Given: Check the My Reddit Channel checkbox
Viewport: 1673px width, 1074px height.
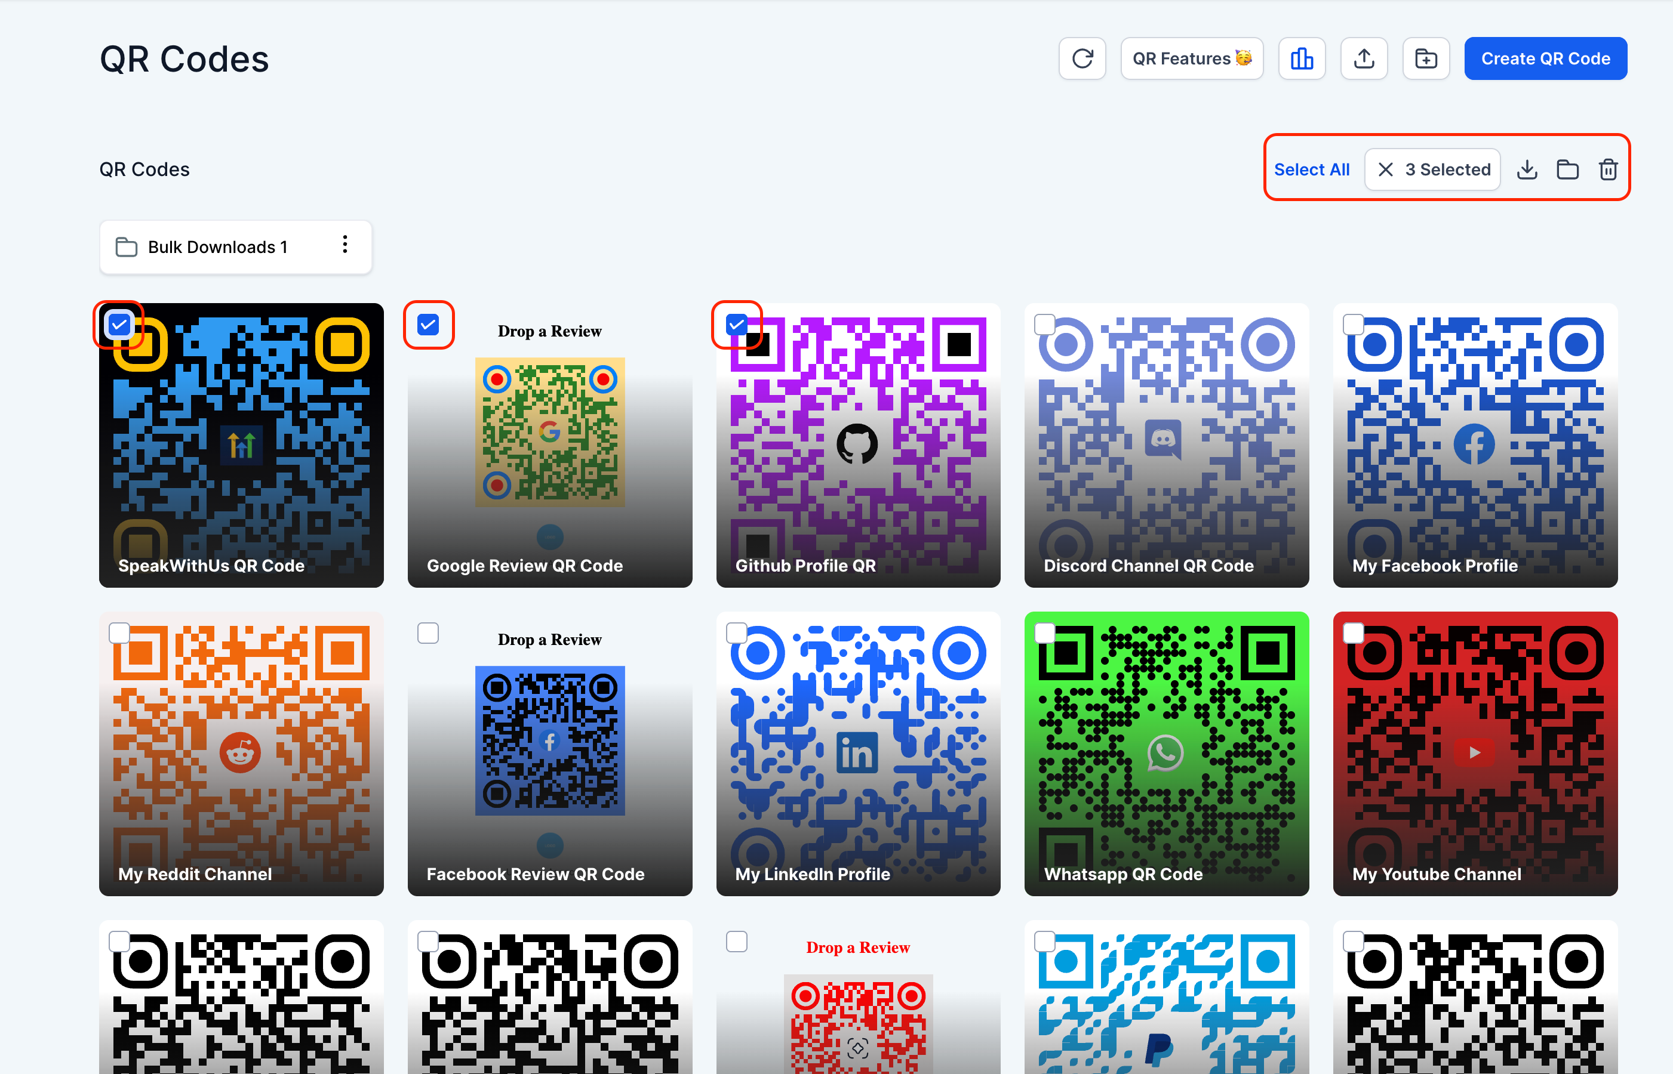Looking at the screenshot, I should 119,632.
